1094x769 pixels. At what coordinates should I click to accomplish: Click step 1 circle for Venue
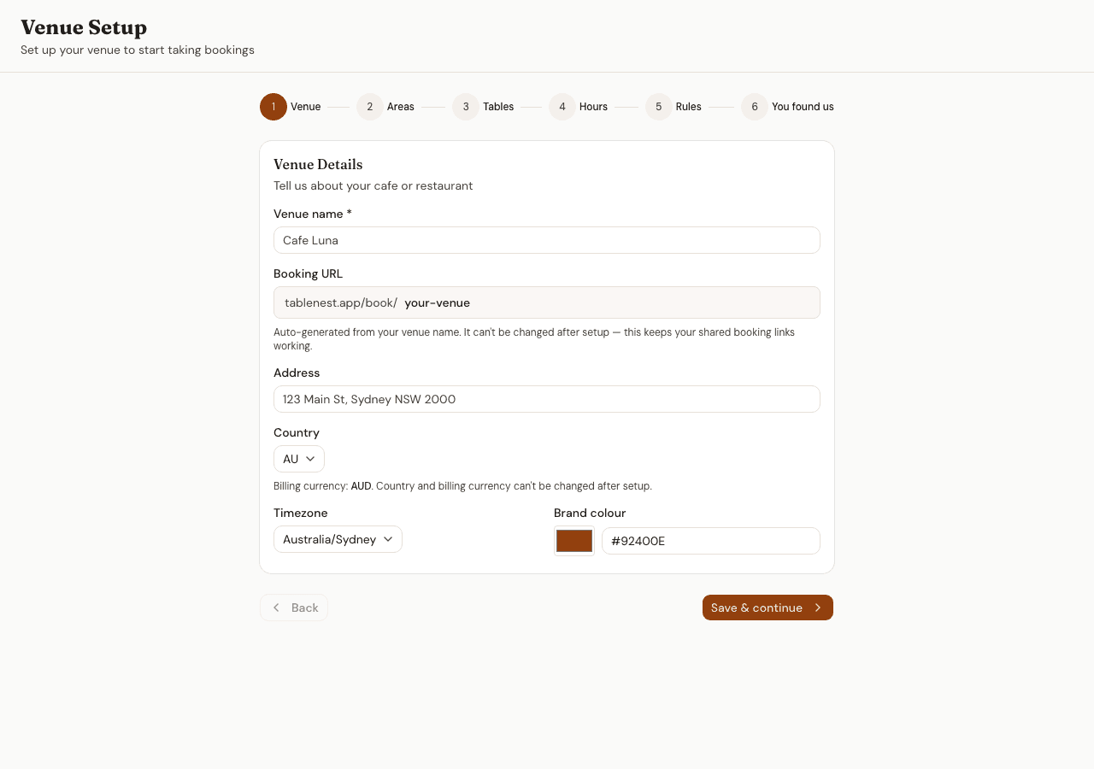click(273, 107)
